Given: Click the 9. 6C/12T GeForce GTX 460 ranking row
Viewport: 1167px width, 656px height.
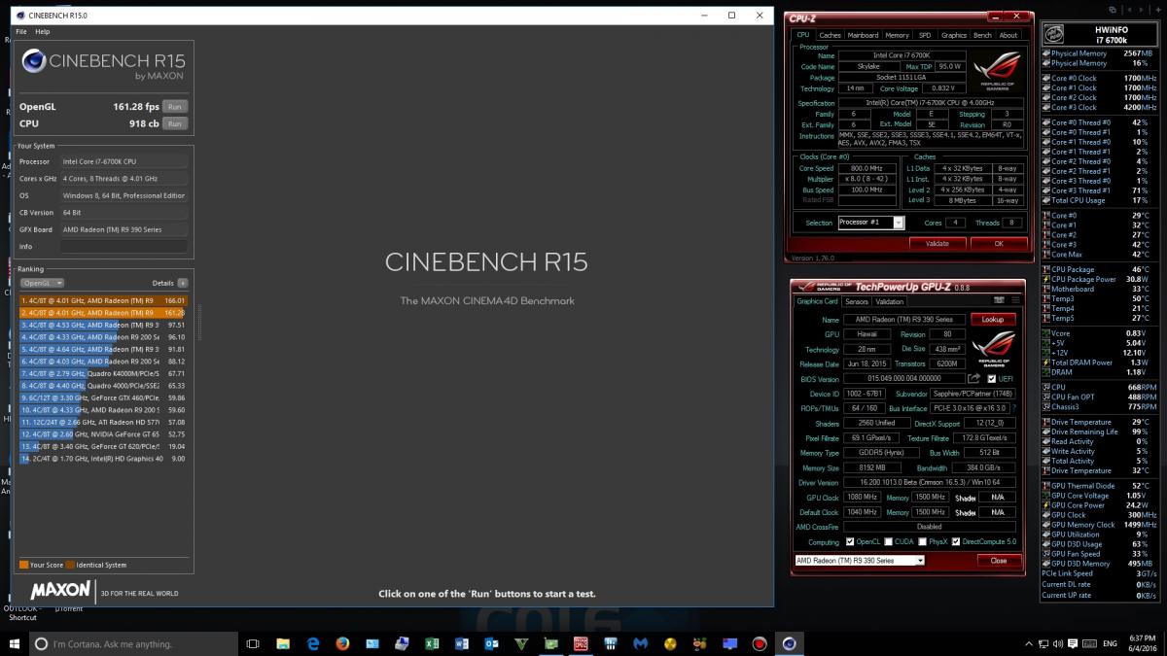Looking at the screenshot, I should coord(103,397).
